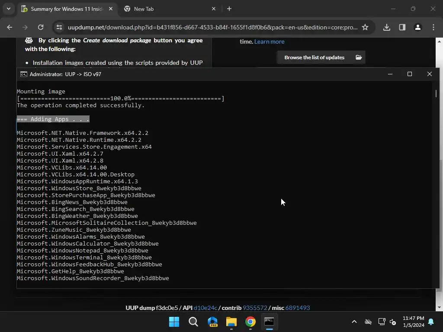The height and width of the screenshot is (332, 443).
Task: Open Chrome three-dot menu
Action: pos(433,27)
